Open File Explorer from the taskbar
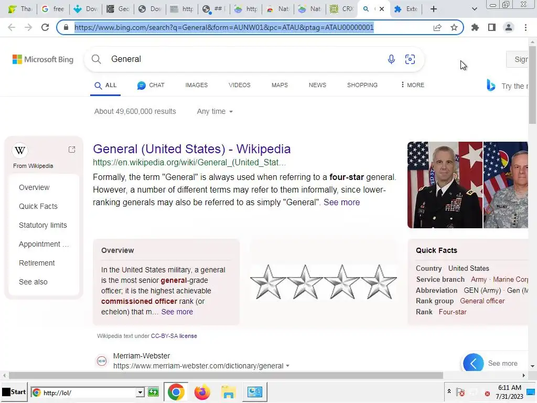 [229, 392]
